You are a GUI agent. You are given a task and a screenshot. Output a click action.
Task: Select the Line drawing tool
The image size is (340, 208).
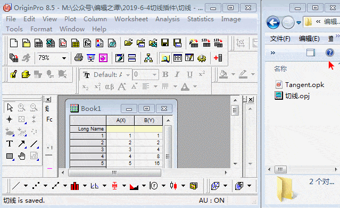pyautogui.click(x=34, y=144)
